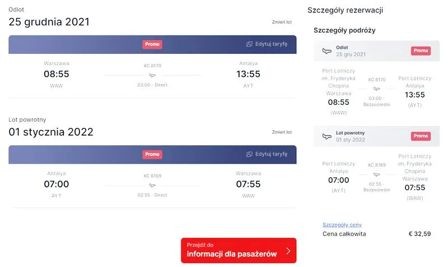448x267 pixels.
Task: Proceed to informacji dla pasażerów
Action: (x=239, y=250)
